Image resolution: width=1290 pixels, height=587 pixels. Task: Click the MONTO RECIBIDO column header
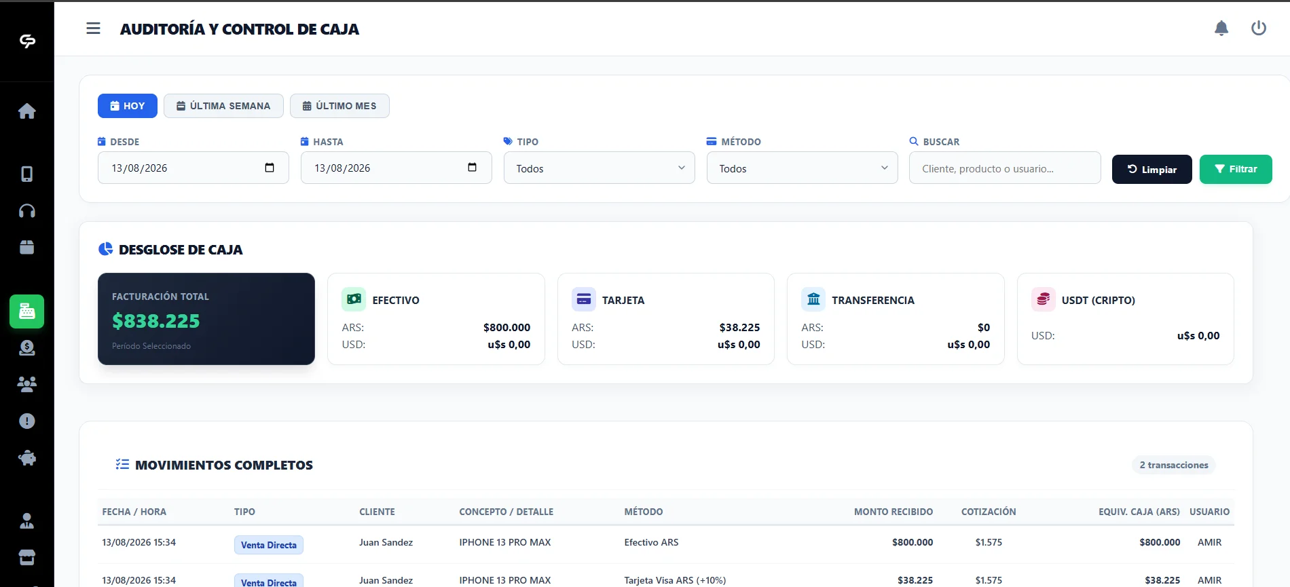(x=893, y=512)
